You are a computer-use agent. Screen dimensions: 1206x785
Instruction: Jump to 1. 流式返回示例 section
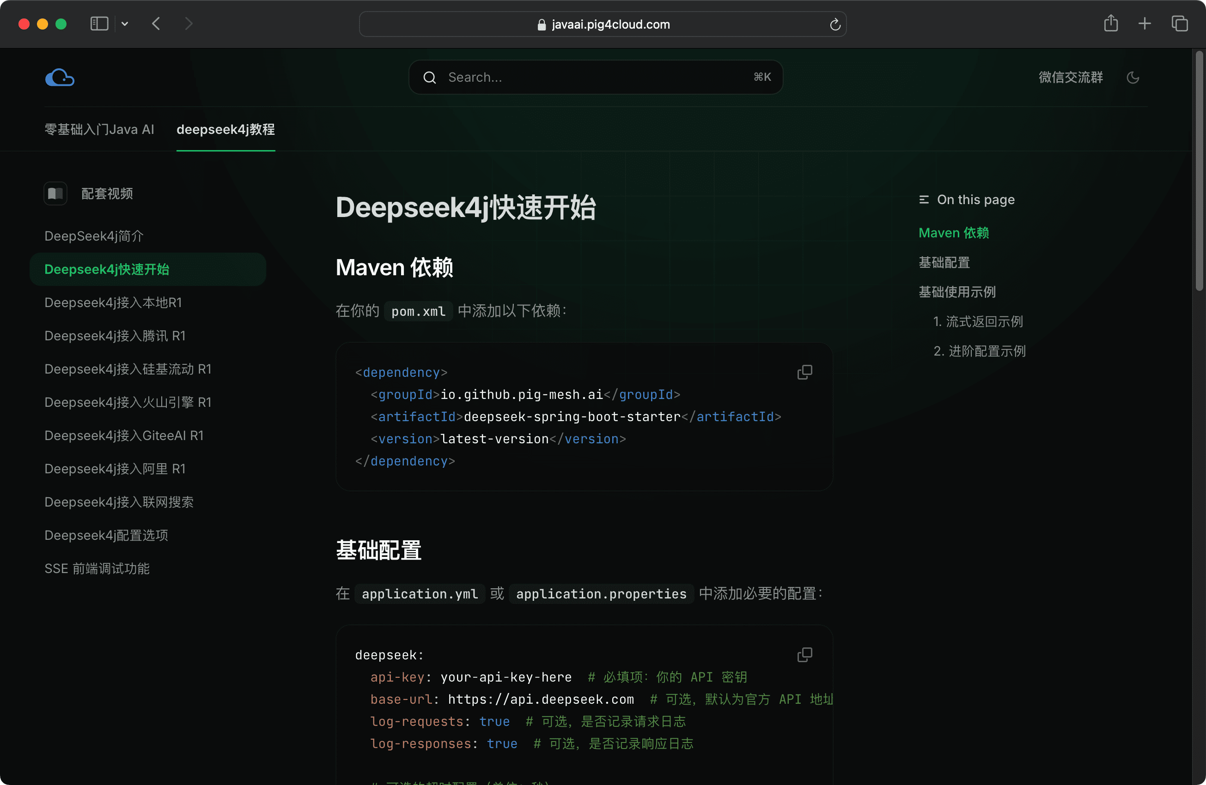tap(978, 321)
